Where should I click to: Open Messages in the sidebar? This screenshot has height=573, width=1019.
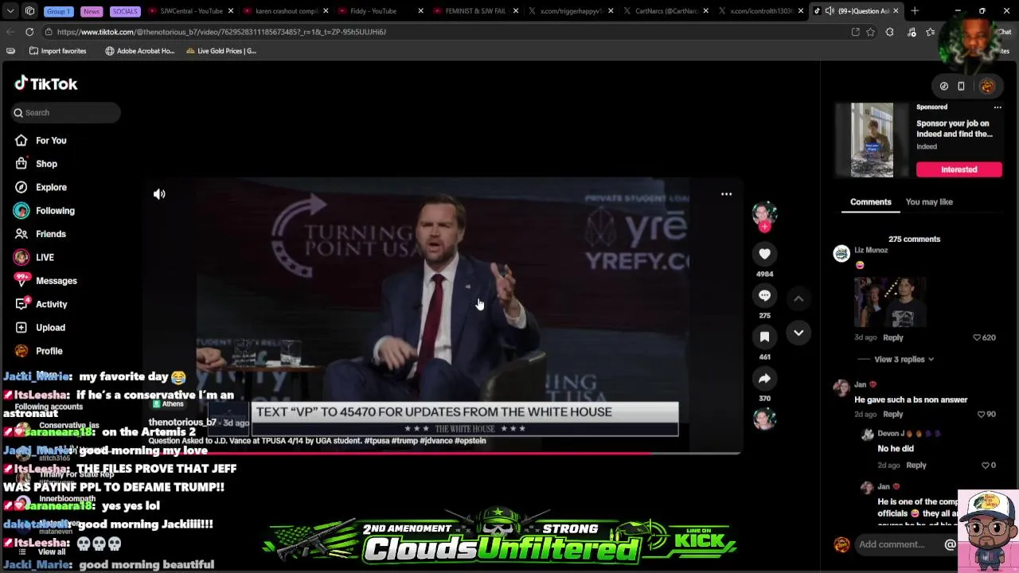pyautogui.click(x=56, y=281)
